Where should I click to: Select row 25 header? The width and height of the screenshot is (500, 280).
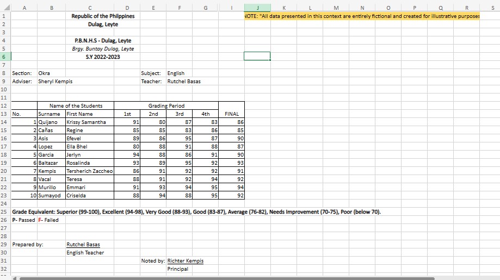(x=4, y=212)
